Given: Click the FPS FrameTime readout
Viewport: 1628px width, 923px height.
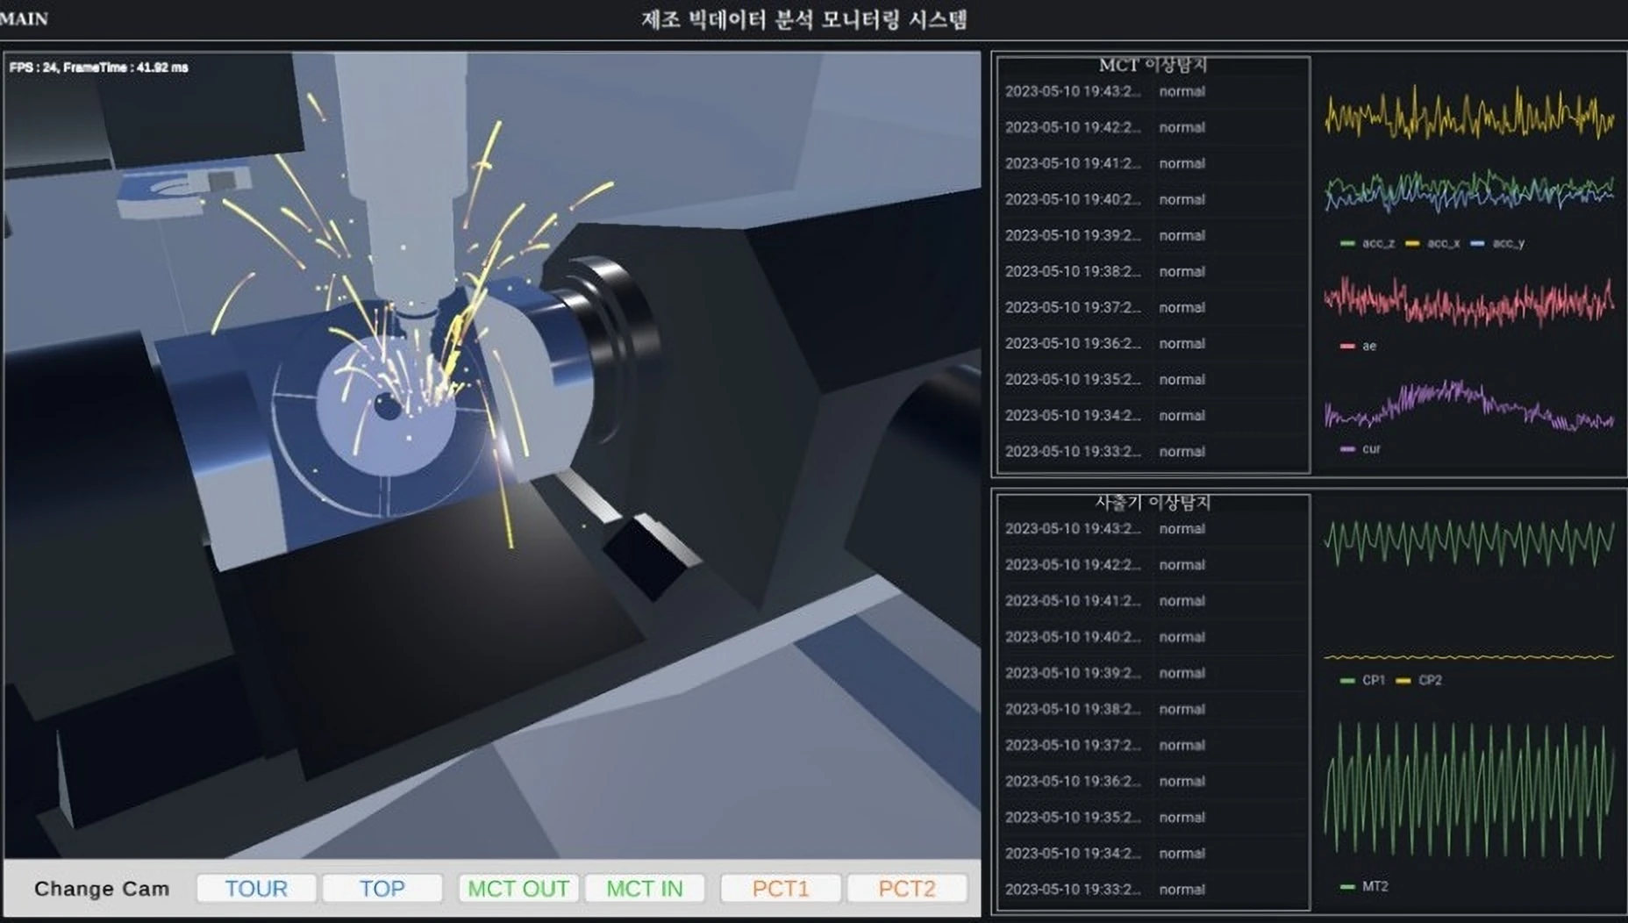Looking at the screenshot, I should tap(99, 67).
